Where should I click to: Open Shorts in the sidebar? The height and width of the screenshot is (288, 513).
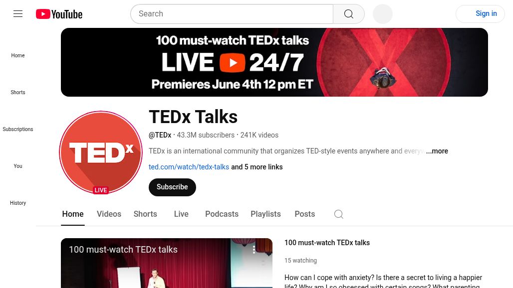coord(18,92)
